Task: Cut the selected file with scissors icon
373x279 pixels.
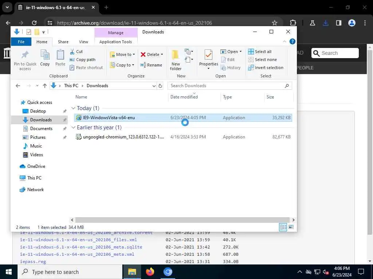Action: point(76,52)
